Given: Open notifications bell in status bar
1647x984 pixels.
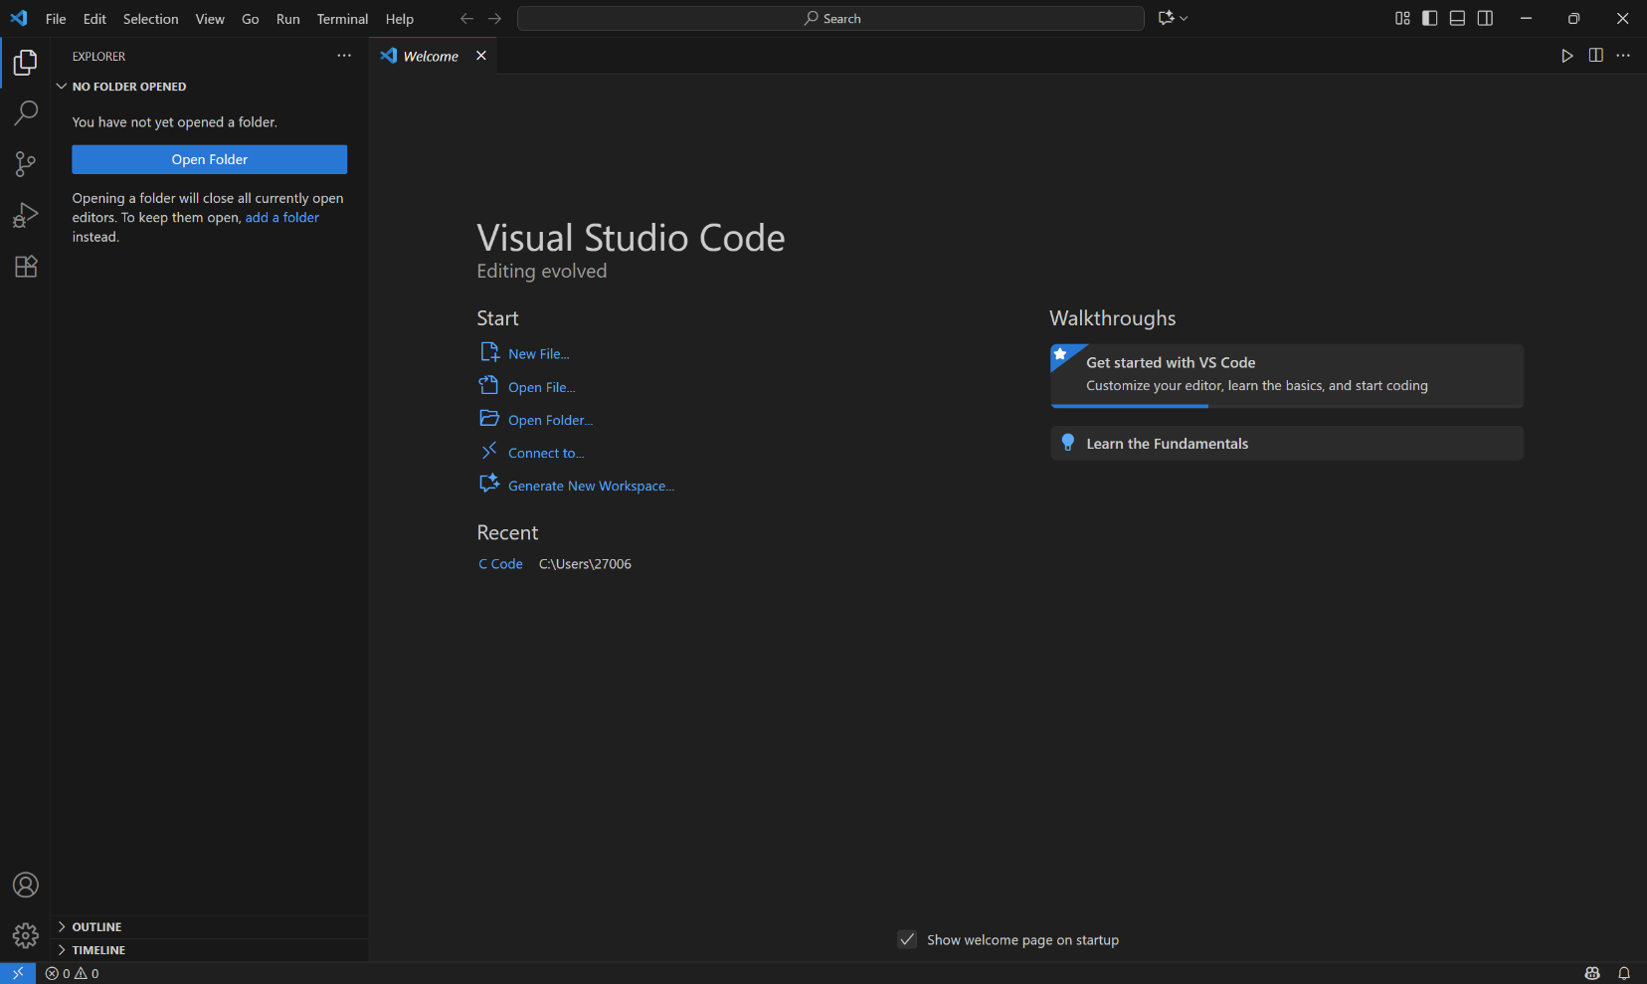Looking at the screenshot, I should click(x=1624, y=973).
